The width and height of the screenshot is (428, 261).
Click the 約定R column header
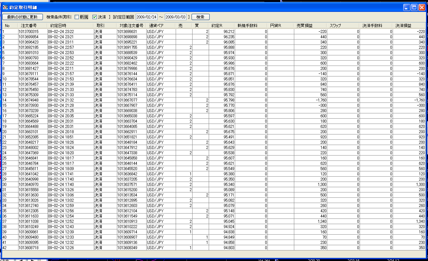(222, 25)
